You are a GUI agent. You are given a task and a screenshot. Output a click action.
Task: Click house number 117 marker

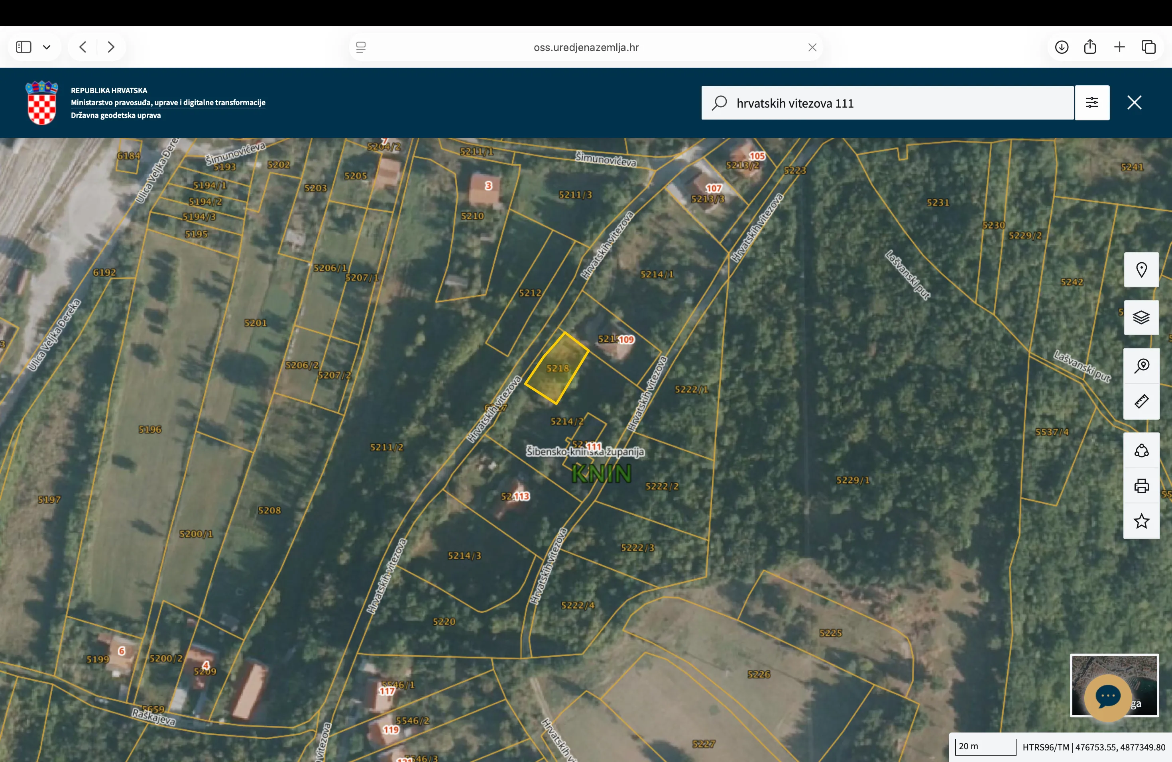pyautogui.click(x=387, y=691)
